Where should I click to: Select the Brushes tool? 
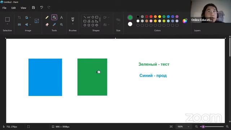coord(73,19)
